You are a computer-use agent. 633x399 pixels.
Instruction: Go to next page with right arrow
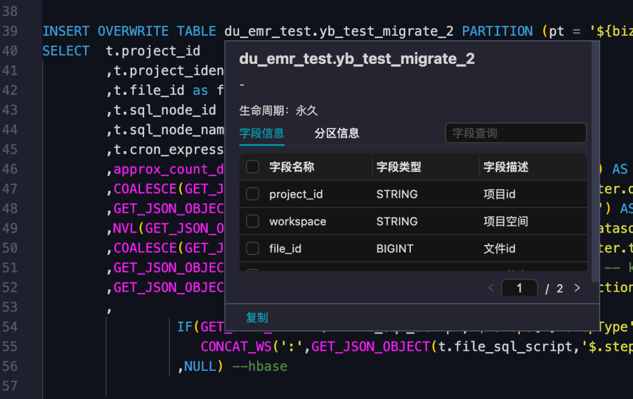[x=577, y=288]
